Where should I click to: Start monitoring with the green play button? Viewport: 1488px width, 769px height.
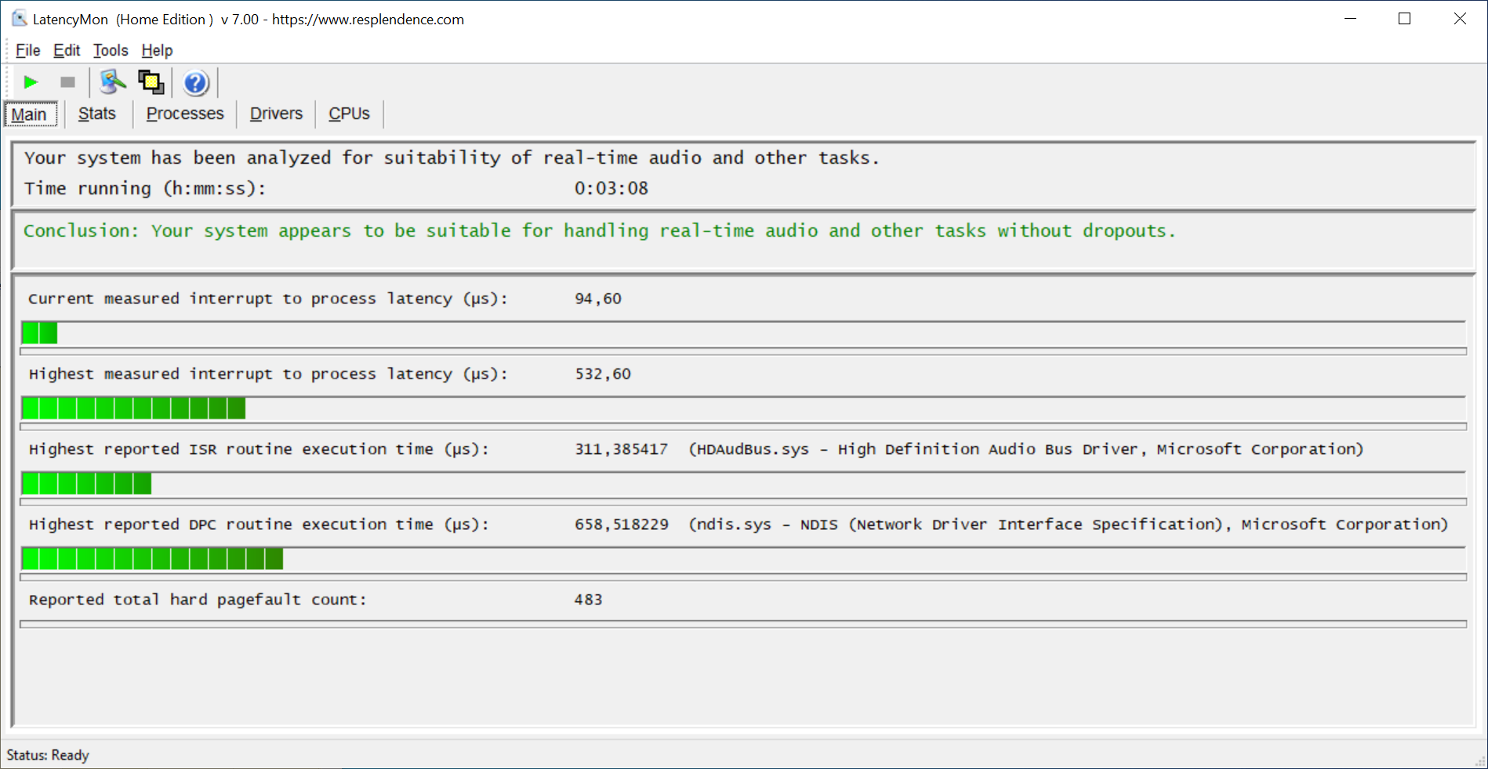[x=31, y=82]
